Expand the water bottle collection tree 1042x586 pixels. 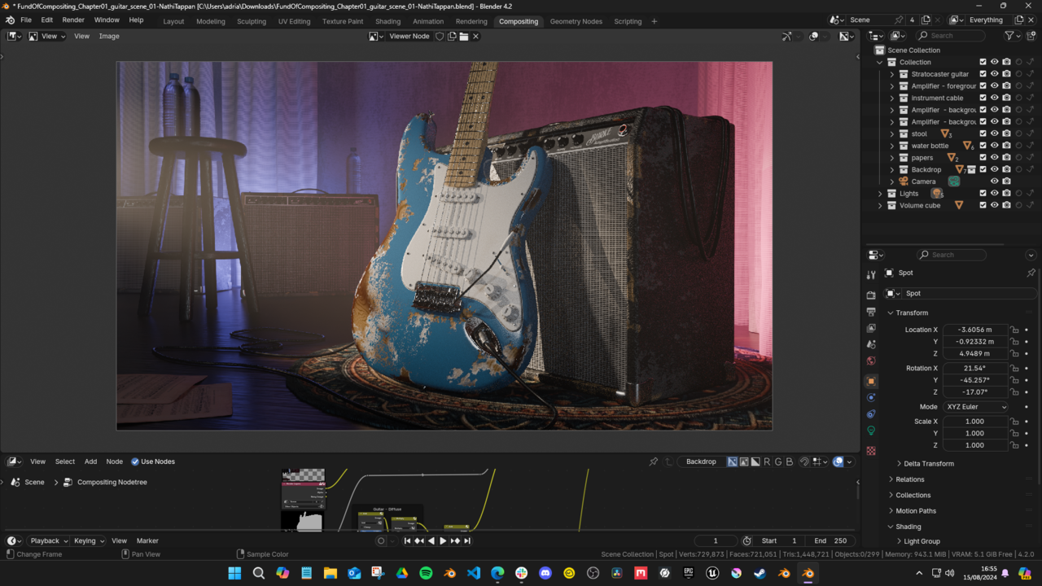891,146
